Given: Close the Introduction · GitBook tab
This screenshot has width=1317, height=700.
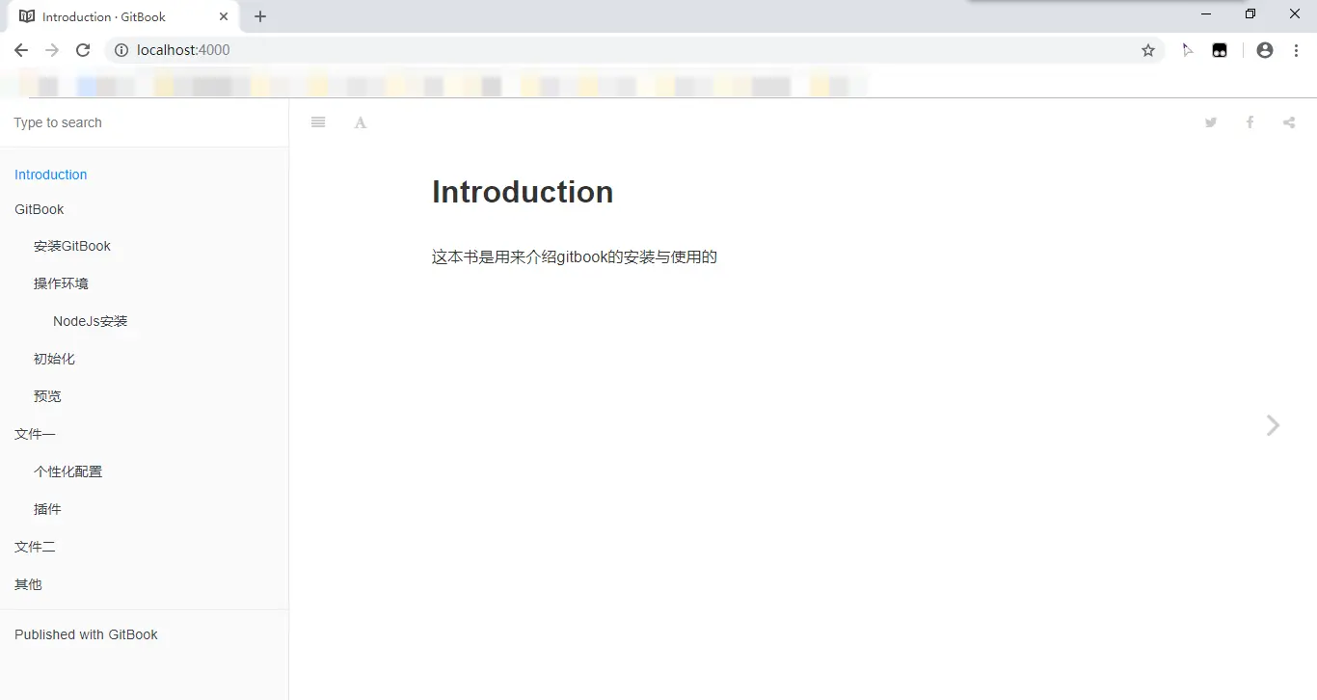Looking at the screenshot, I should 224,16.
